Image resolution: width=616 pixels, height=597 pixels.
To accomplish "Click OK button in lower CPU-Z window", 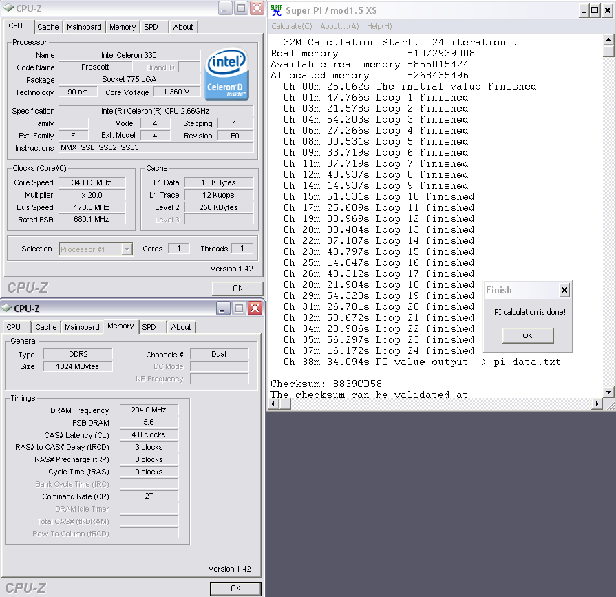I will point(235,588).
